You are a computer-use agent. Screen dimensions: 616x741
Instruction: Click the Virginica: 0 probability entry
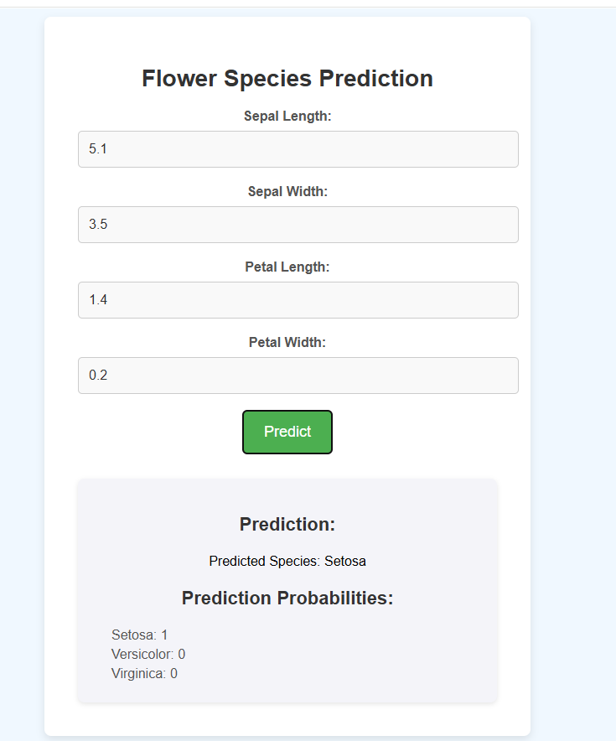click(143, 673)
